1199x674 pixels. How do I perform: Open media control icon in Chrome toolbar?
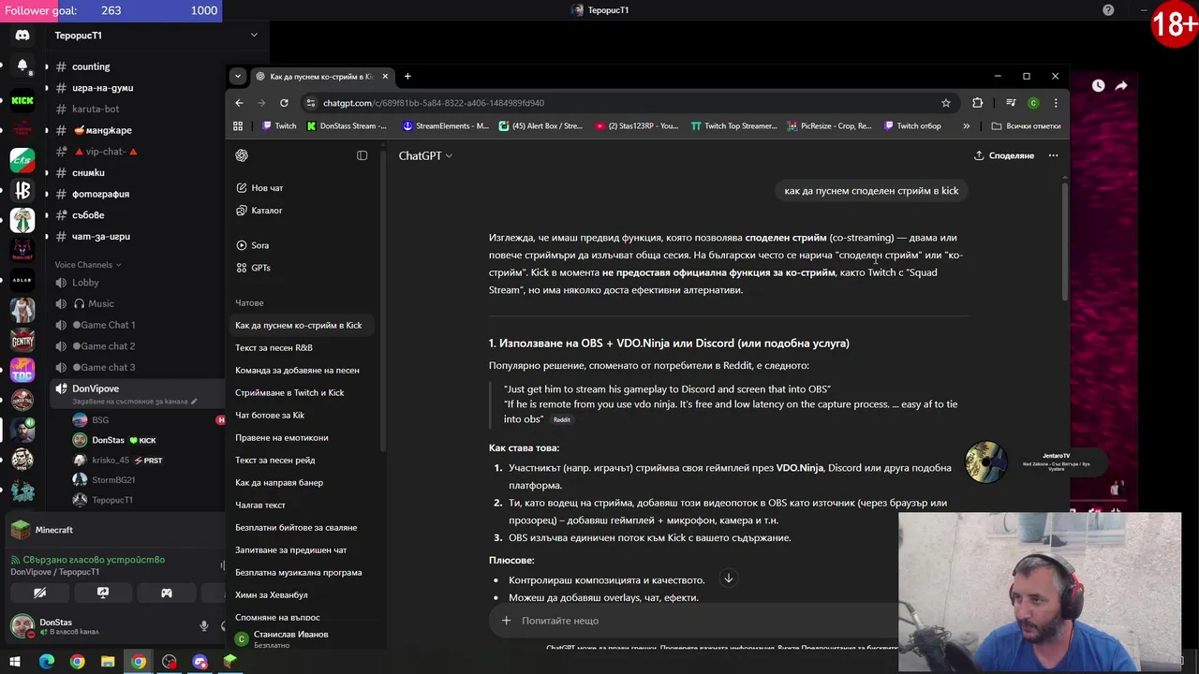pyautogui.click(x=1011, y=103)
